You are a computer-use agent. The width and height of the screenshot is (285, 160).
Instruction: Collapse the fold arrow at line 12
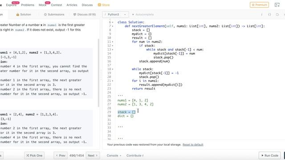click(113, 46)
